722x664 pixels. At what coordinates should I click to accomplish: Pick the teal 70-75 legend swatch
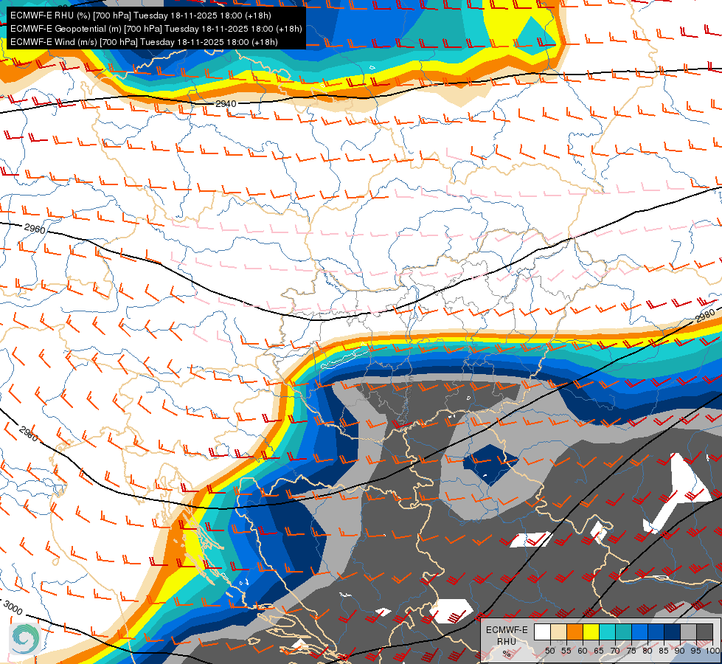tap(623, 632)
